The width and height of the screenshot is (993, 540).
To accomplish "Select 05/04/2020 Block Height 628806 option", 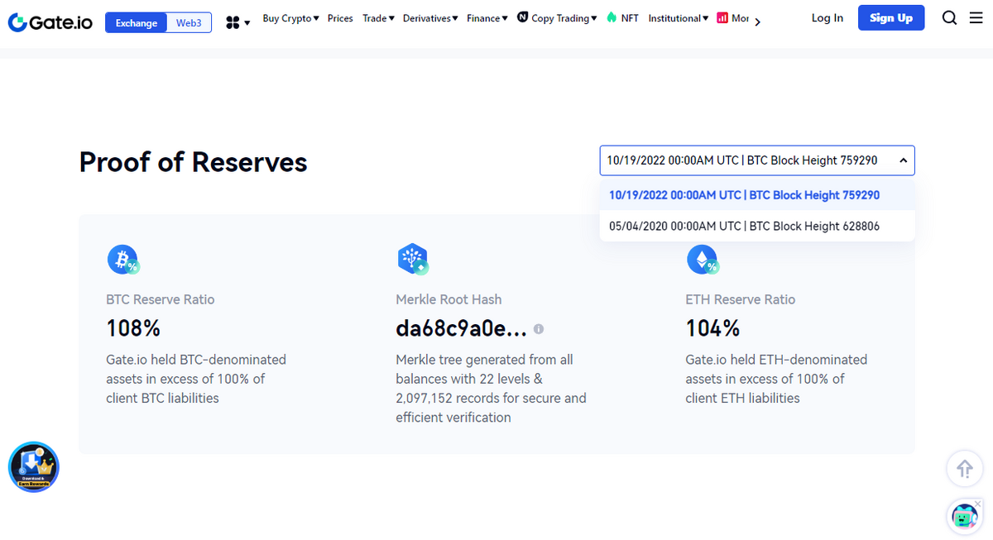I will point(757,226).
